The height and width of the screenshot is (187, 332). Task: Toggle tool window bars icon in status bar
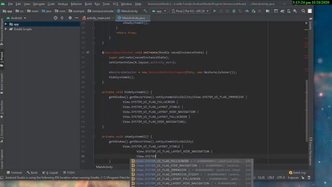pyautogui.click(x=2, y=178)
